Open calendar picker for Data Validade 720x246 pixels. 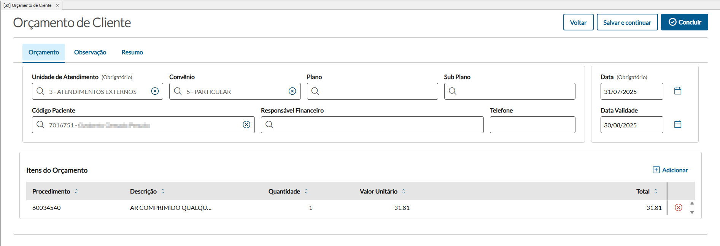click(677, 124)
